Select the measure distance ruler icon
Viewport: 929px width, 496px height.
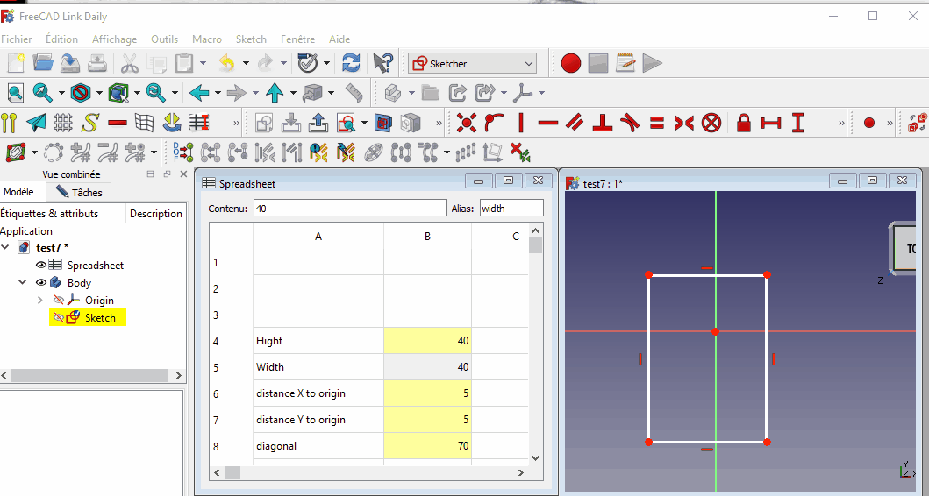354,93
